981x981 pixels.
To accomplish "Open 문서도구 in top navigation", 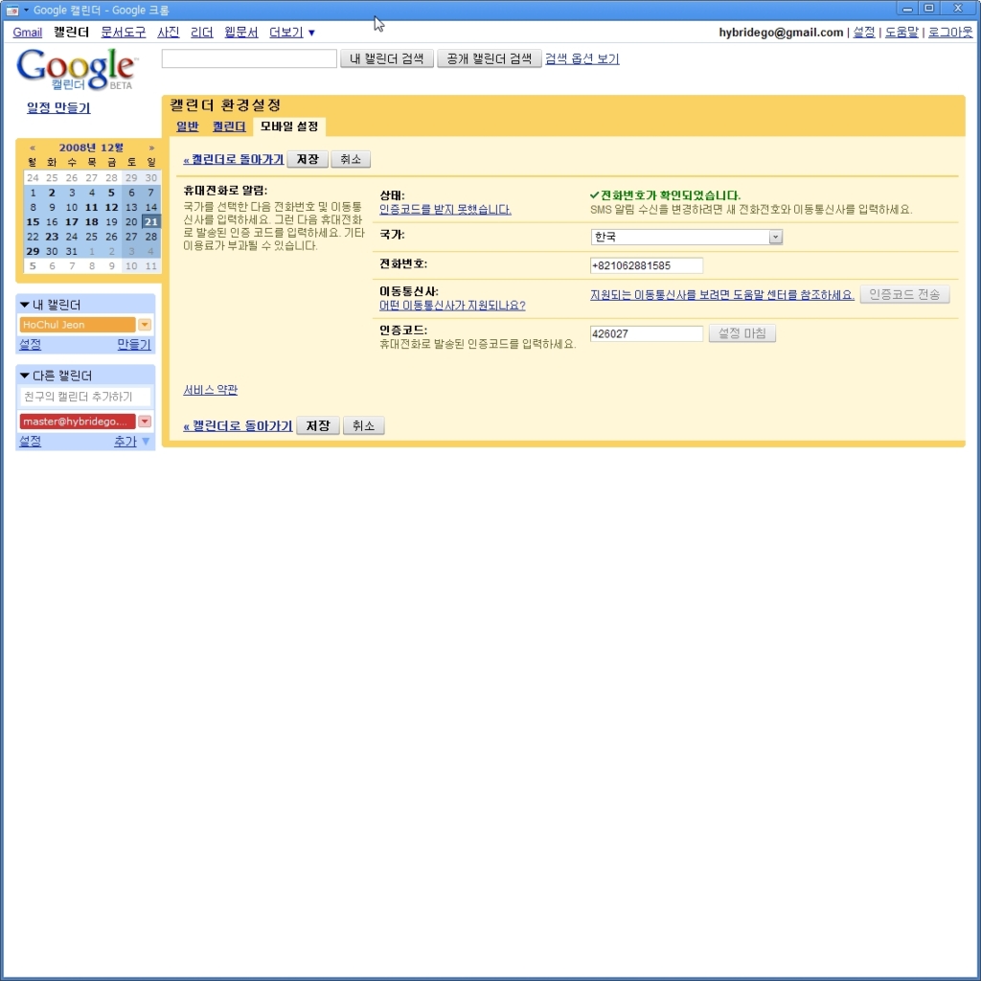I will pos(124,32).
